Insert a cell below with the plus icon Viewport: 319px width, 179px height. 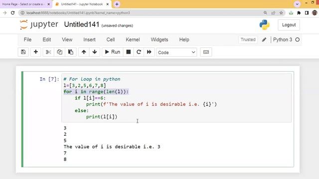[x=36, y=52]
